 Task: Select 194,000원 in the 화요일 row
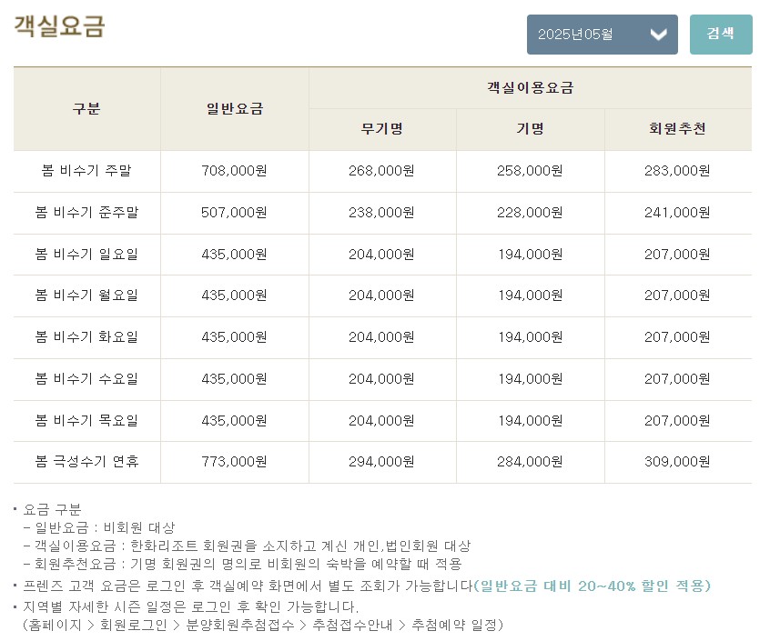(530, 337)
